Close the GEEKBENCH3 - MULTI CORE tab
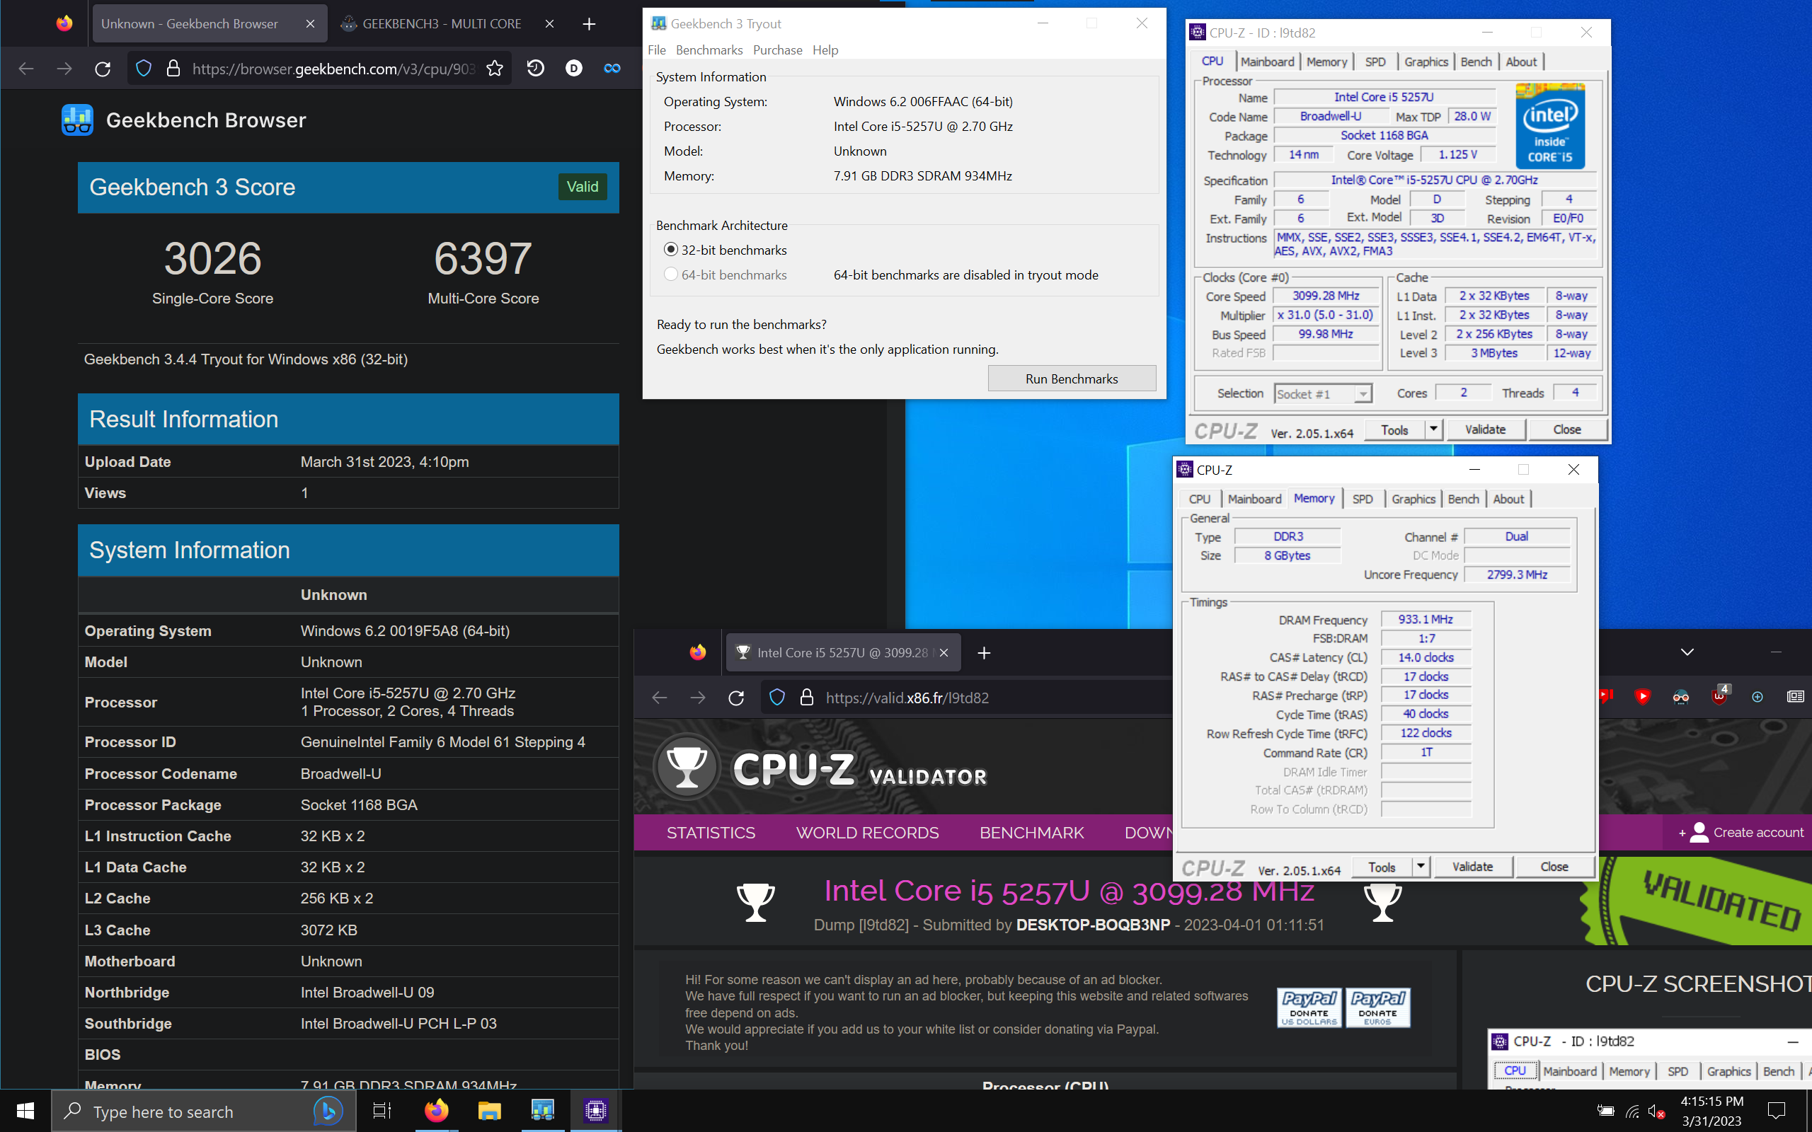Viewport: 1812px width, 1132px height. (549, 24)
